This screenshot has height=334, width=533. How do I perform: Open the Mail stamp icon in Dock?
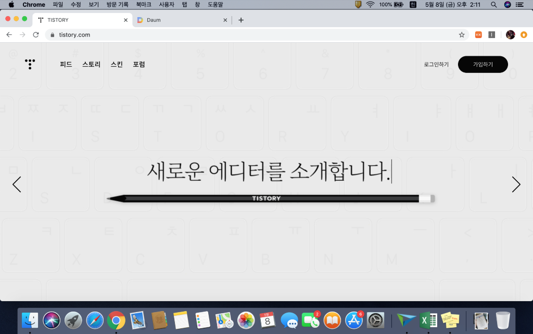pyautogui.click(x=137, y=320)
